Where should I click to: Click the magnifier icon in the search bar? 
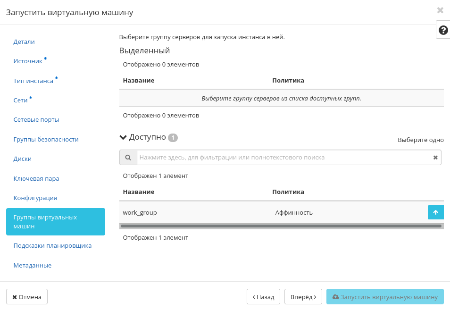pyautogui.click(x=128, y=157)
